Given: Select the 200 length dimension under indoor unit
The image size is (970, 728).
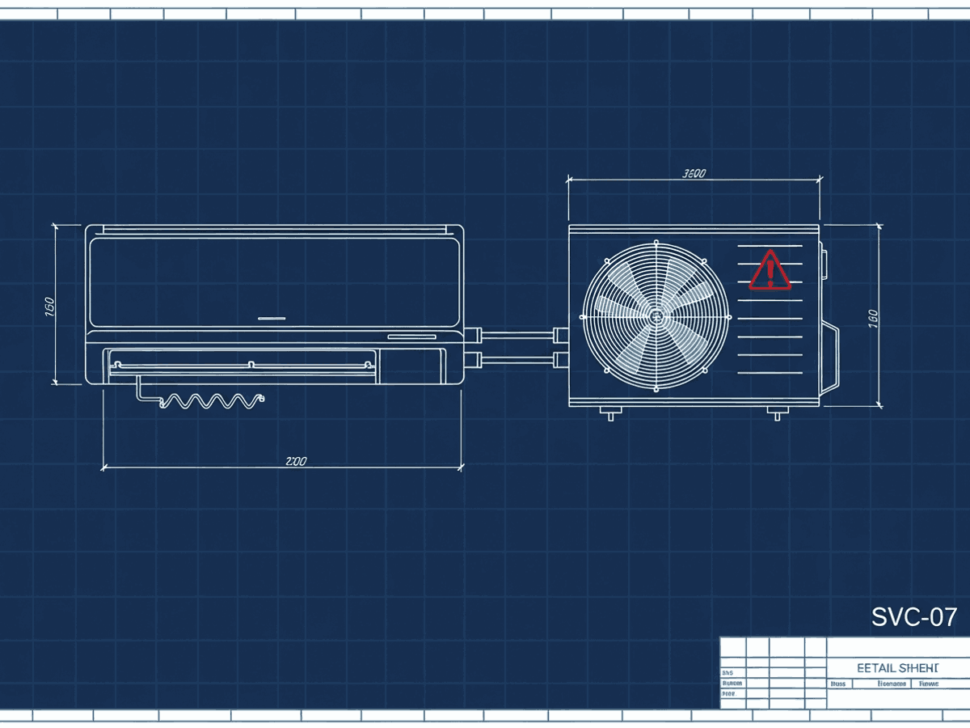Looking at the screenshot, I should pyautogui.click(x=296, y=462).
